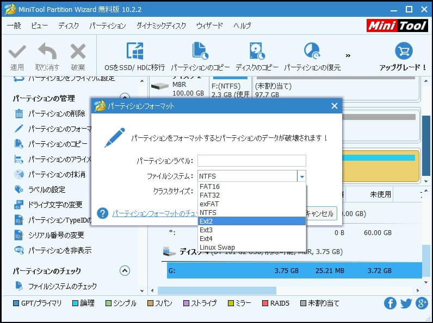The height and width of the screenshot is (323, 433).
Task: Click the GPT/プライマリ legend color swatch
Action: tap(16, 303)
